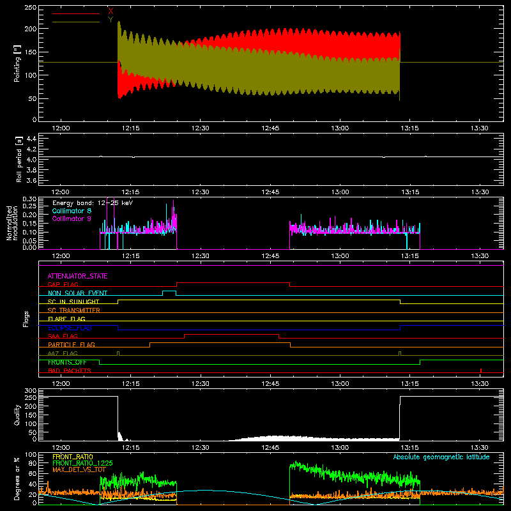Screen dimensions: 511x511
Task: Click the 'Degrees or %' axis title
Action: pyautogui.click(x=17, y=478)
